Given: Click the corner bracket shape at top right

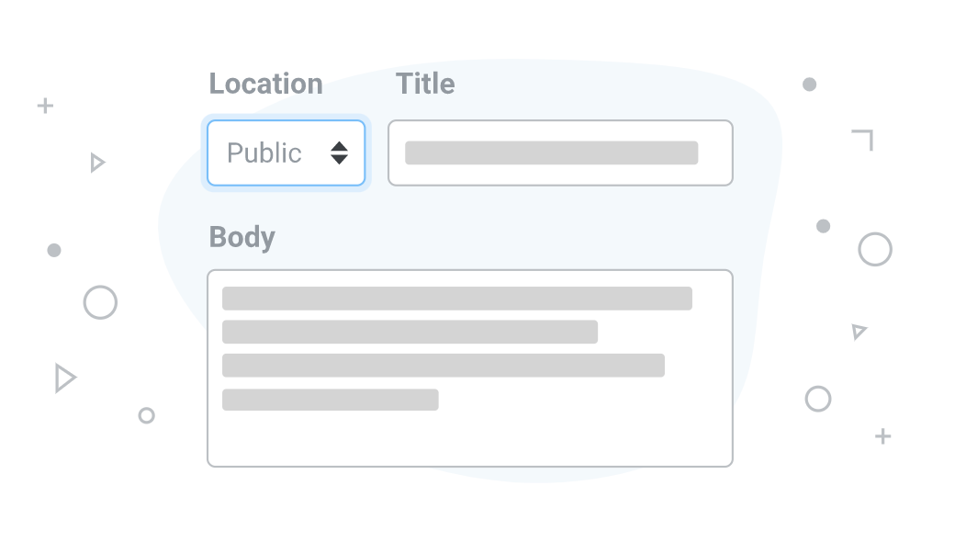Looking at the screenshot, I should pos(862,140).
